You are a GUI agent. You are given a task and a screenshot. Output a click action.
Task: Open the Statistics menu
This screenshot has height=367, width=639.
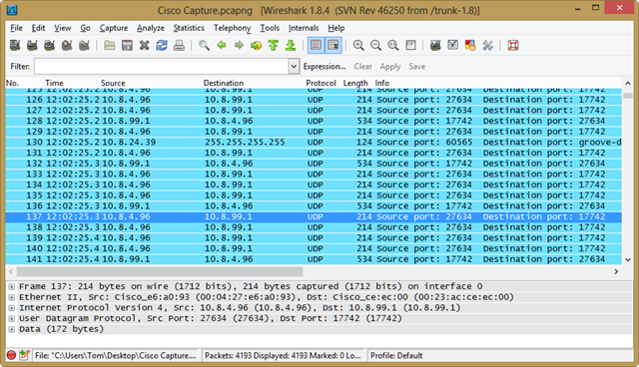(x=189, y=28)
